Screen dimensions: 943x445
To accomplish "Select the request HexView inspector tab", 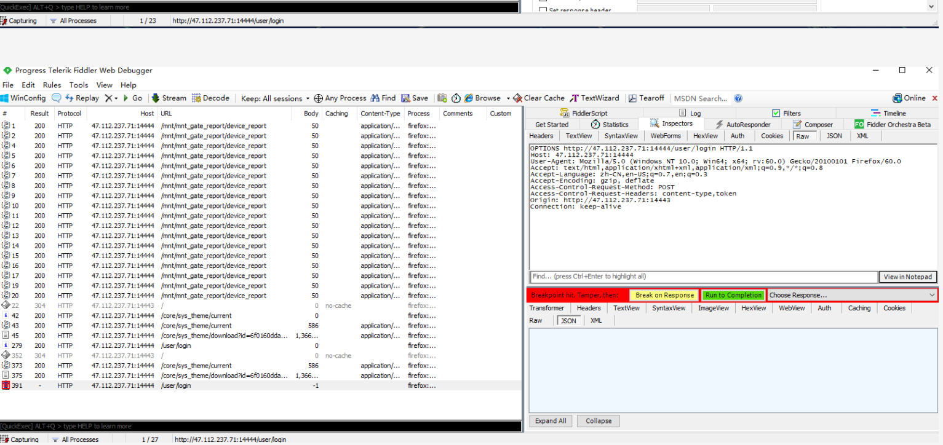I will click(705, 136).
